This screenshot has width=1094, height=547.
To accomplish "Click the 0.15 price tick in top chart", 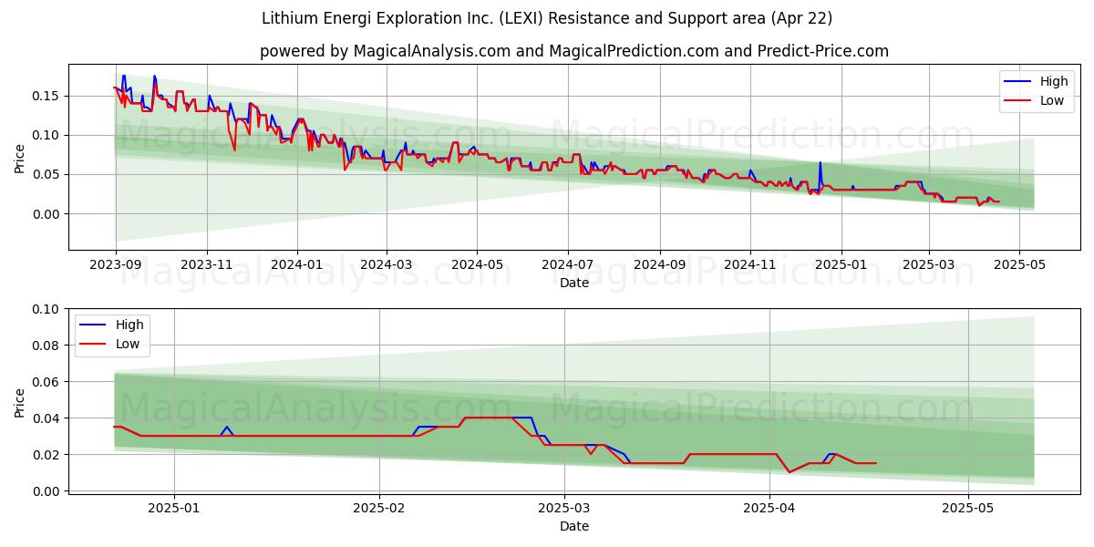I will tap(47, 96).
